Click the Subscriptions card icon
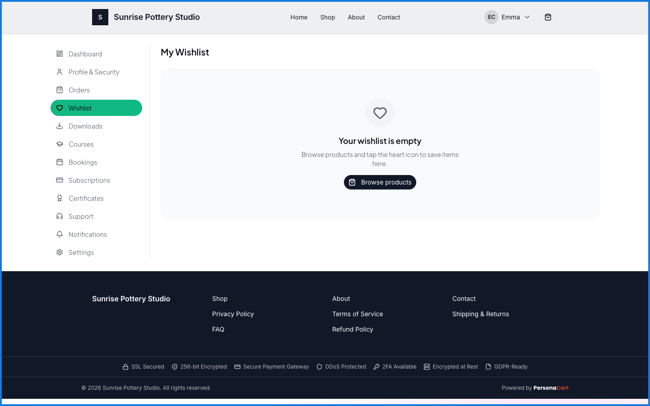The image size is (650, 406). point(60,180)
